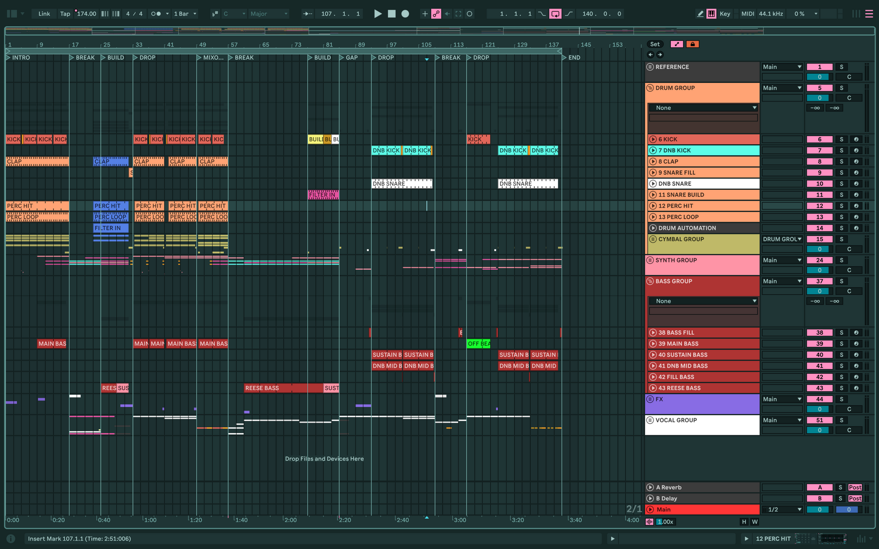Open the scale root note C dropdown
Image resolution: width=879 pixels, height=549 pixels.
234,14
